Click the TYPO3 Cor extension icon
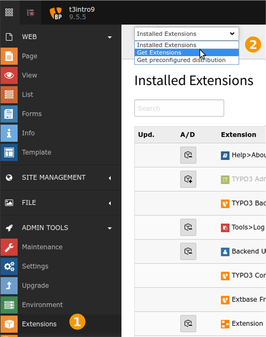266x337 pixels. 225,276
